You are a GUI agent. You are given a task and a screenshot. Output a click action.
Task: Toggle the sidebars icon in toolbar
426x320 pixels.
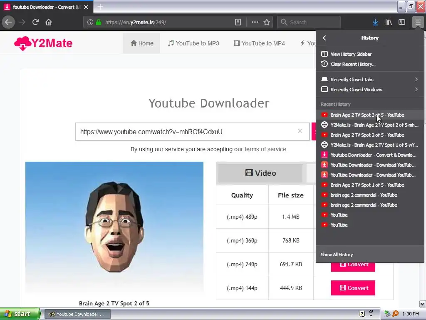pos(402,22)
